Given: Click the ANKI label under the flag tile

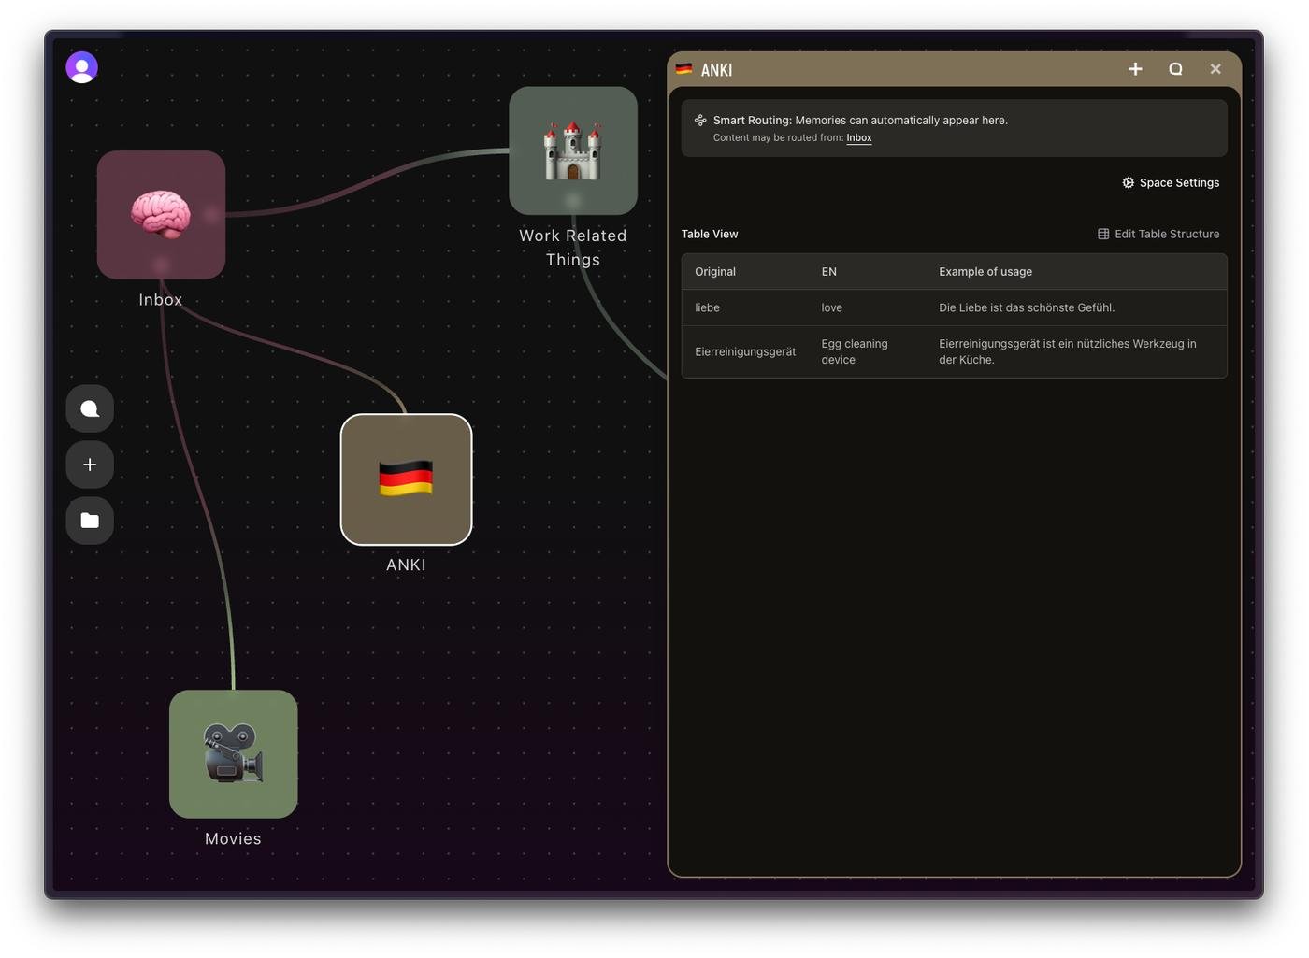Looking at the screenshot, I should coord(406,565).
